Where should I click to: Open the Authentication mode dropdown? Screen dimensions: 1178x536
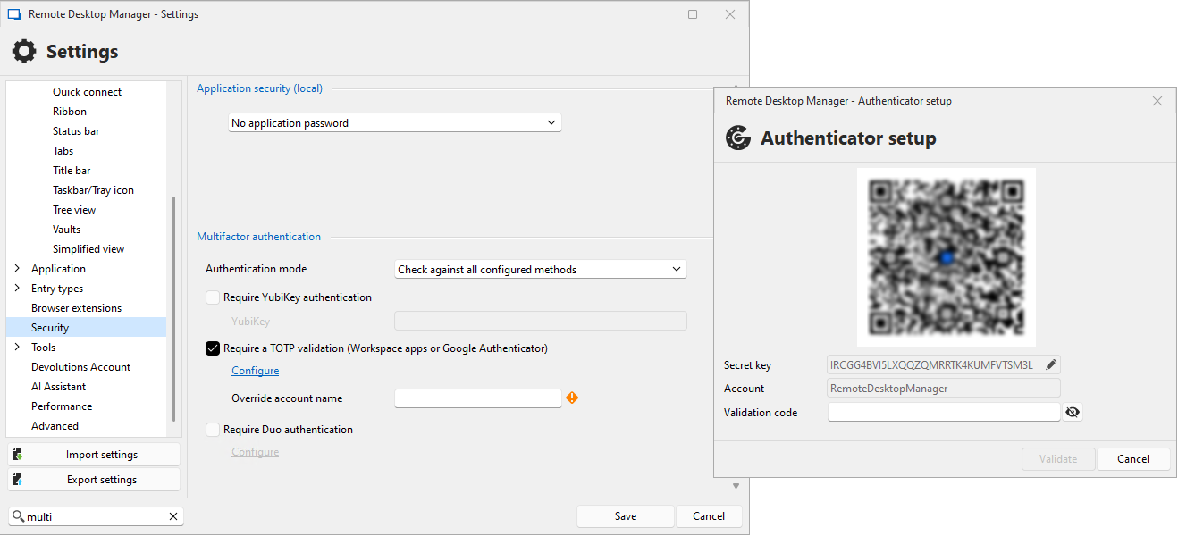[x=541, y=269]
